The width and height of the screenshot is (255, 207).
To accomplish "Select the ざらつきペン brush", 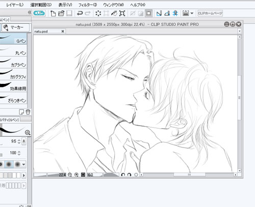I will 13,98.
